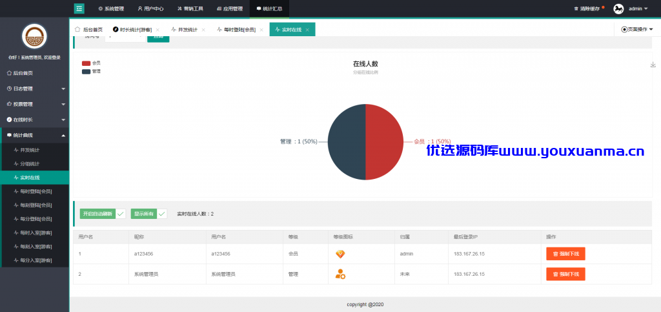Click the 实时在线人数：2 text
Viewport: 661px width, 312px height.
coord(195,214)
